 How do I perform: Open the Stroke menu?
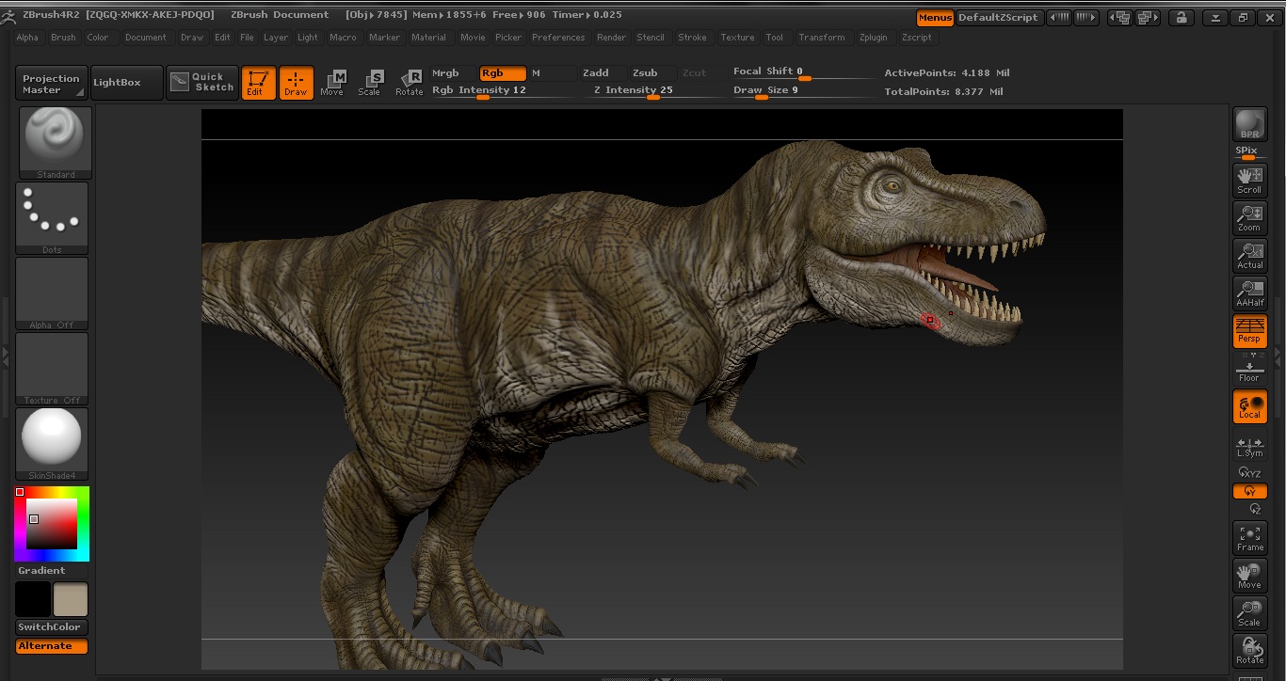click(x=692, y=38)
